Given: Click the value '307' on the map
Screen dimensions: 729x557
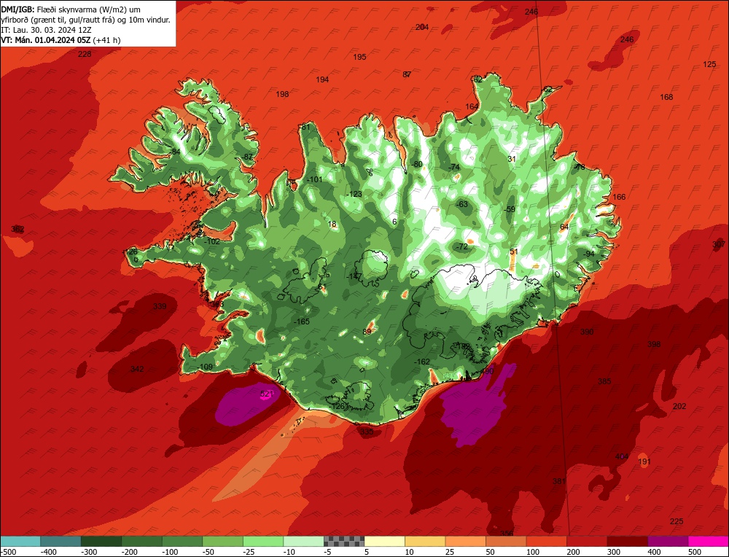Looking at the screenshot, I should [718, 244].
